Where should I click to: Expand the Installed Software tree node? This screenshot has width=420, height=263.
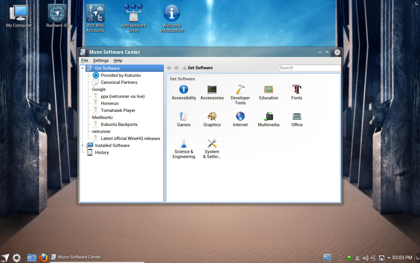tap(83, 145)
